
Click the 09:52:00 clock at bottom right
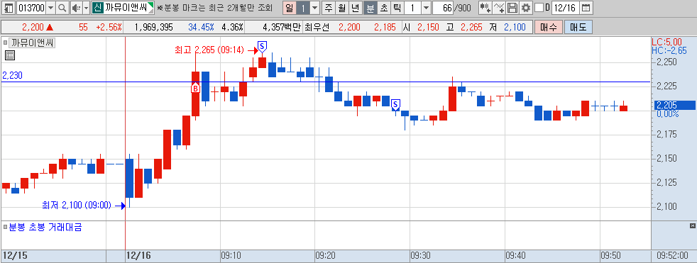673,255
